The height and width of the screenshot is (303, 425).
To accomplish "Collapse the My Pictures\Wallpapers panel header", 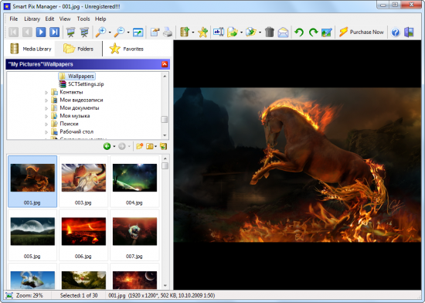I will pyautogui.click(x=165, y=64).
